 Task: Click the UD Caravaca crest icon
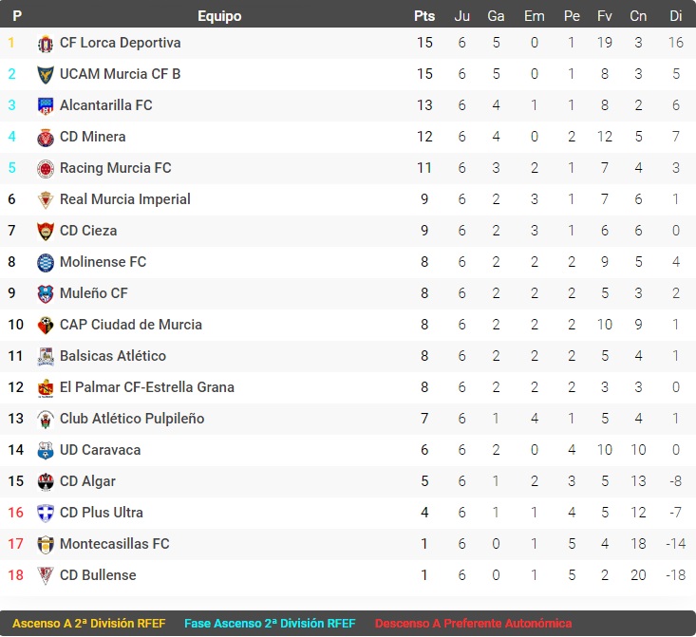(46, 451)
